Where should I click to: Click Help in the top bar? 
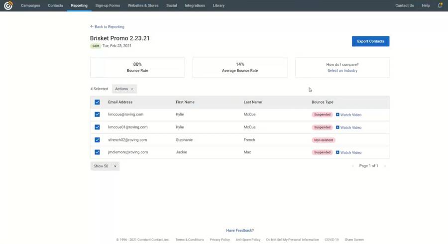(x=426, y=5)
